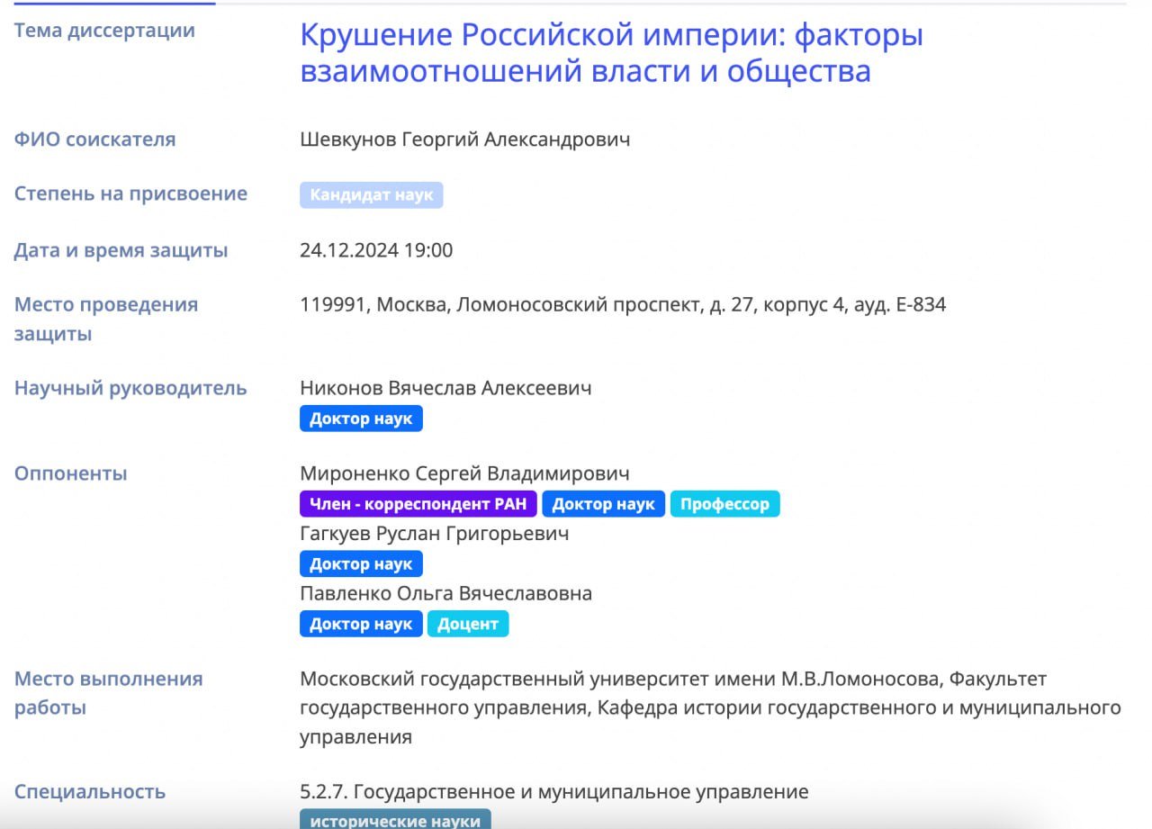The image size is (1152, 829).
Task: Select defense date text 24.12.2024 19:00
Action: (376, 250)
